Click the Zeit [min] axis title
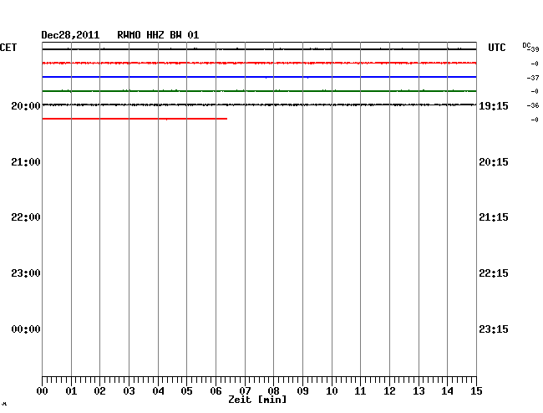This screenshot has width=543, height=413. (x=257, y=400)
